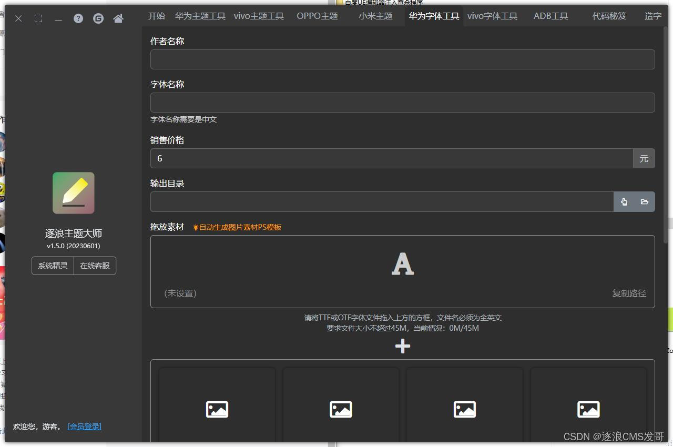This screenshot has width=673, height=447.
Task: Open the vivo字体工具 tab
Action: click(492, 16)
